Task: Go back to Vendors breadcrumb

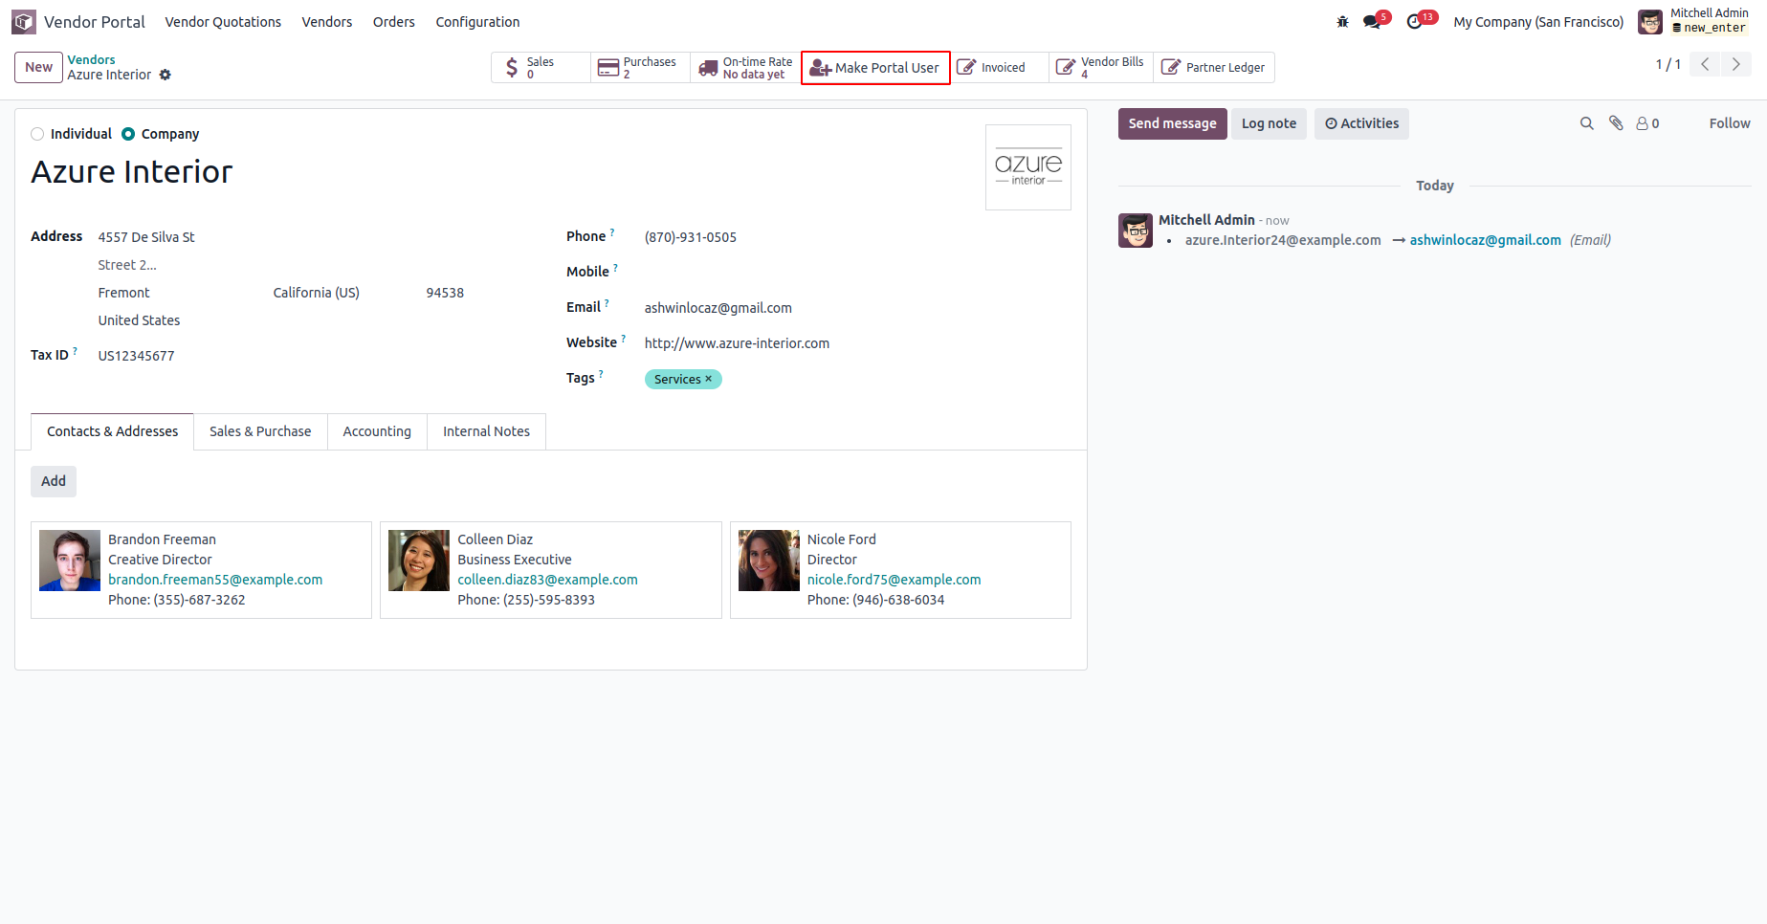Action: (x=91, y=59)
